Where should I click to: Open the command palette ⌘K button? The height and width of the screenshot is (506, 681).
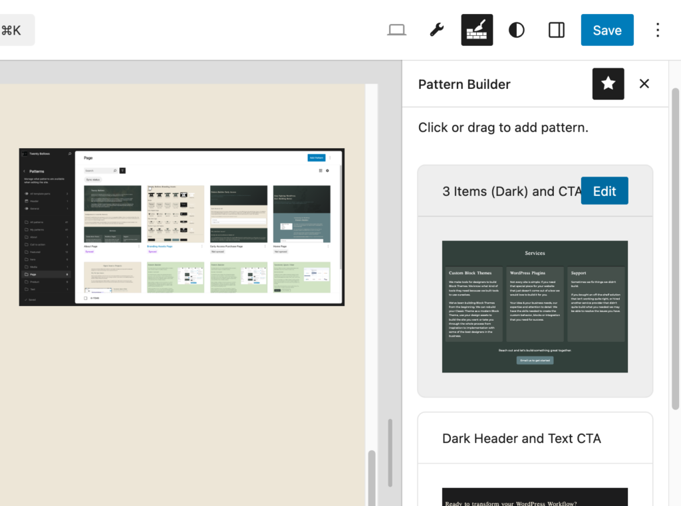click(15, 31)
